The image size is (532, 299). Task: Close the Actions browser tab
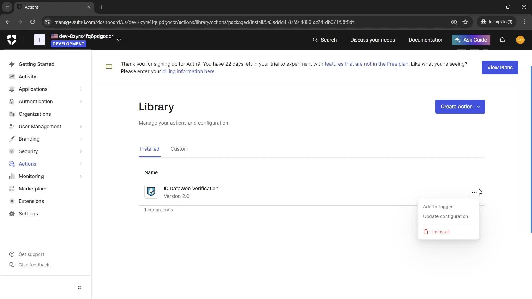[x=89, y=7]
